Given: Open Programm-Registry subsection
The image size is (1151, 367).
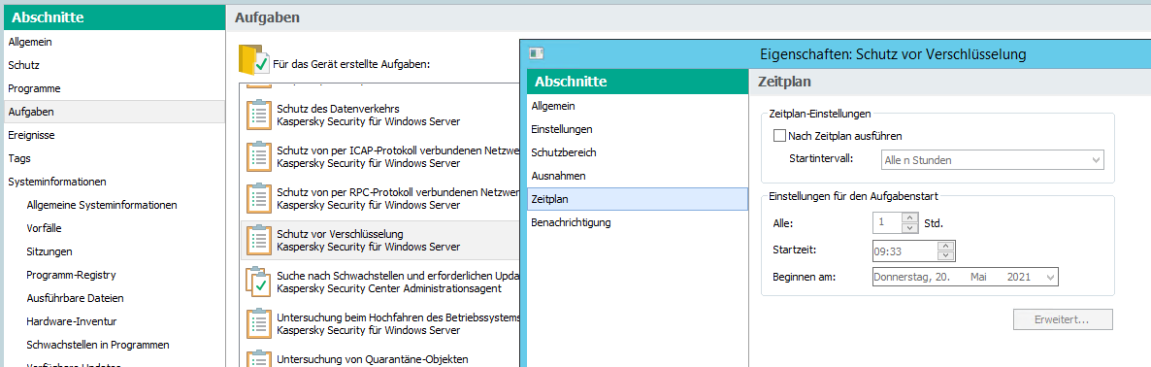Looking at the screenshot, I should [x=71, y=275].
